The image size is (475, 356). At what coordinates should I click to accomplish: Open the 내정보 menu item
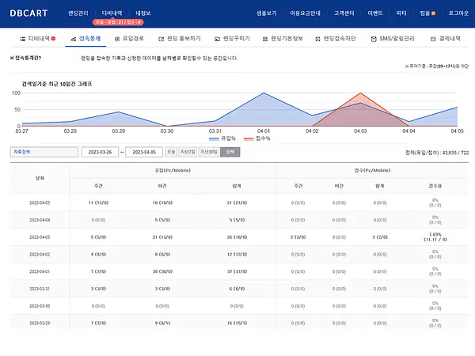point(143,13)
